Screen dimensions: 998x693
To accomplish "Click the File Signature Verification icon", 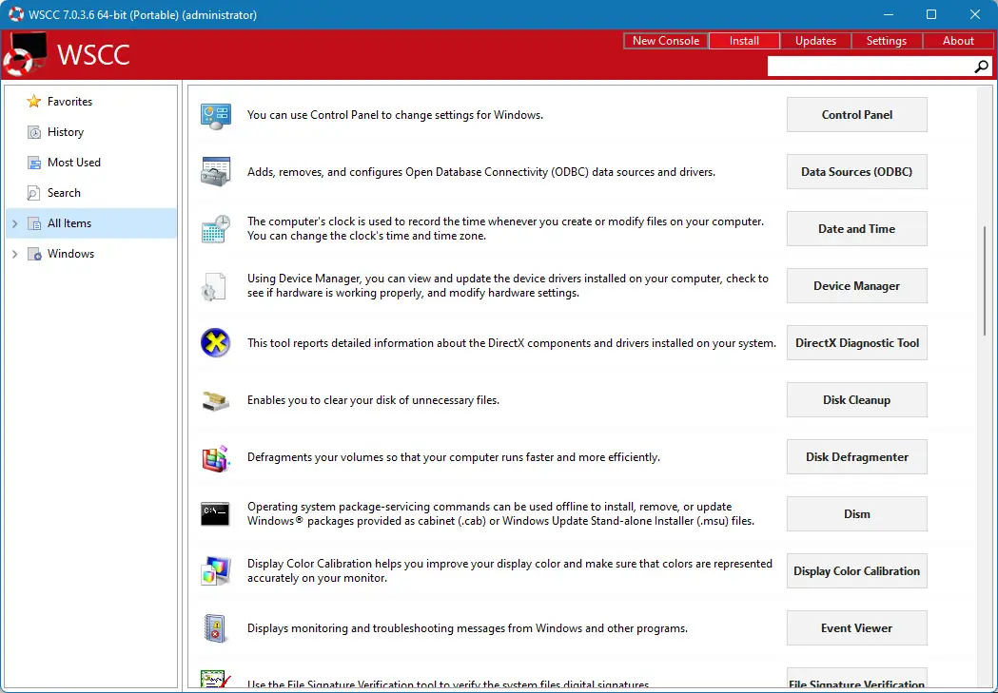I will click(x=215, y=679).
